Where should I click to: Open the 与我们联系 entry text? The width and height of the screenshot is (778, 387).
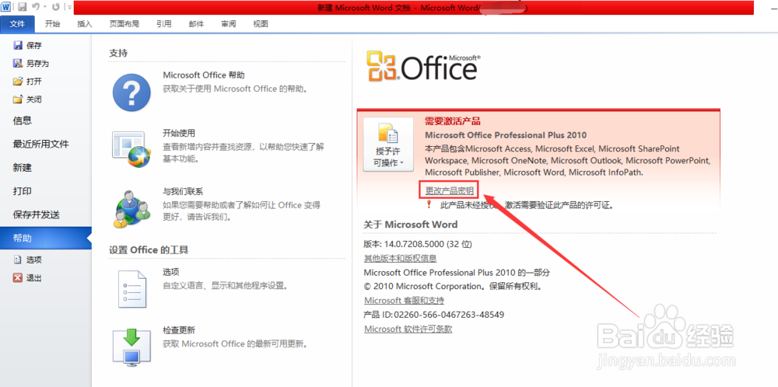coord(183,192)
